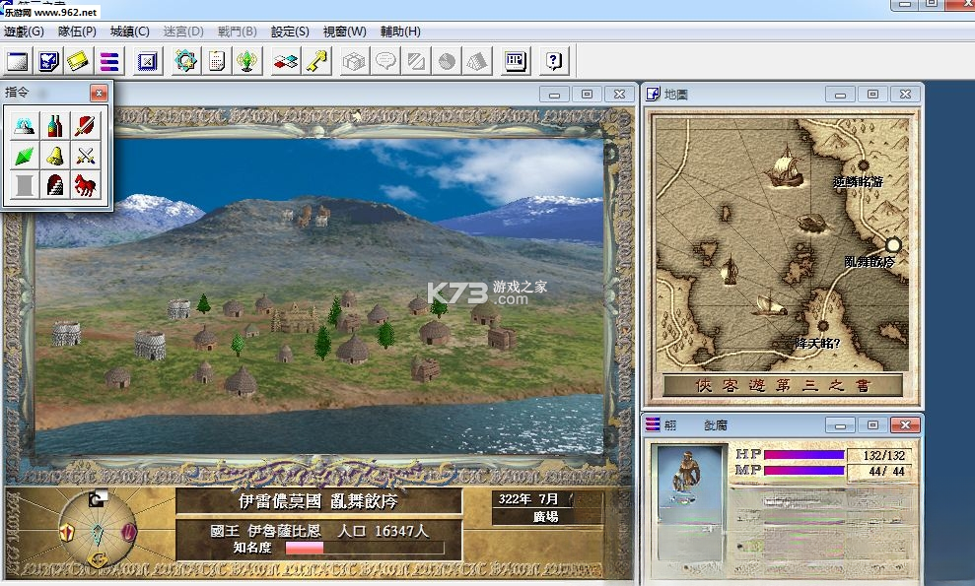Maximize the town view window

click(x=587, y=95)
